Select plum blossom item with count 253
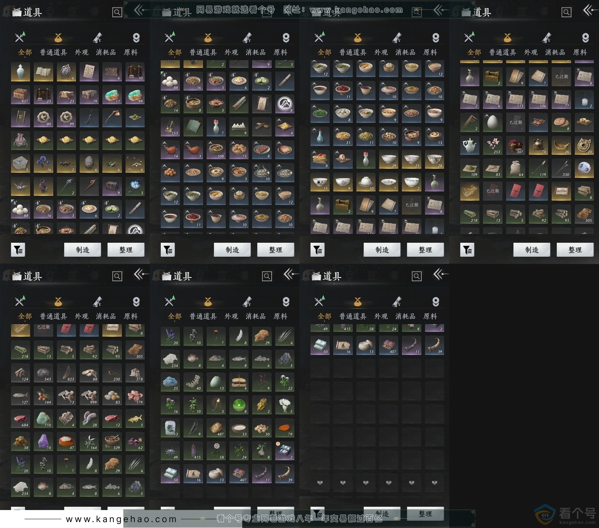Image resolution: width=599 pixels, height=528 pixels. [493, 145]
